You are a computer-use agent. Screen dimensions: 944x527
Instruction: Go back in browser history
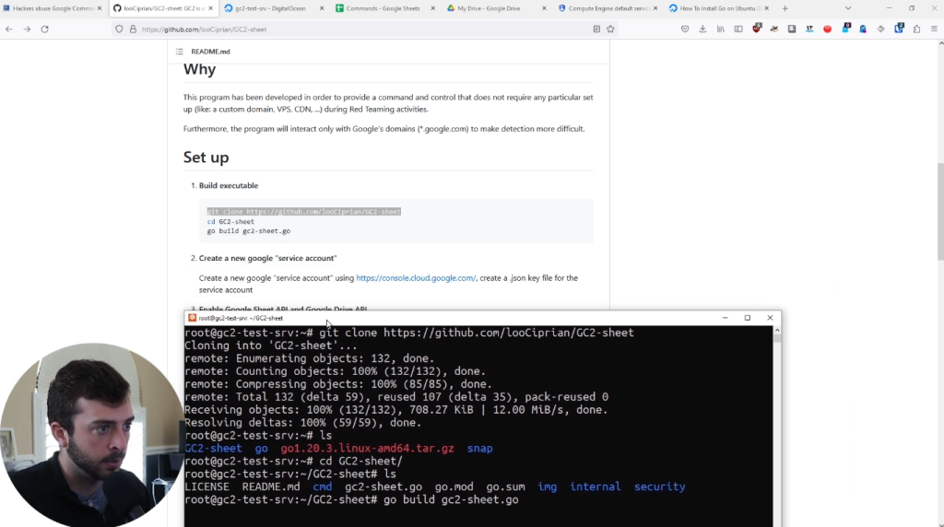pyautogui.click(x=9, y=29)
